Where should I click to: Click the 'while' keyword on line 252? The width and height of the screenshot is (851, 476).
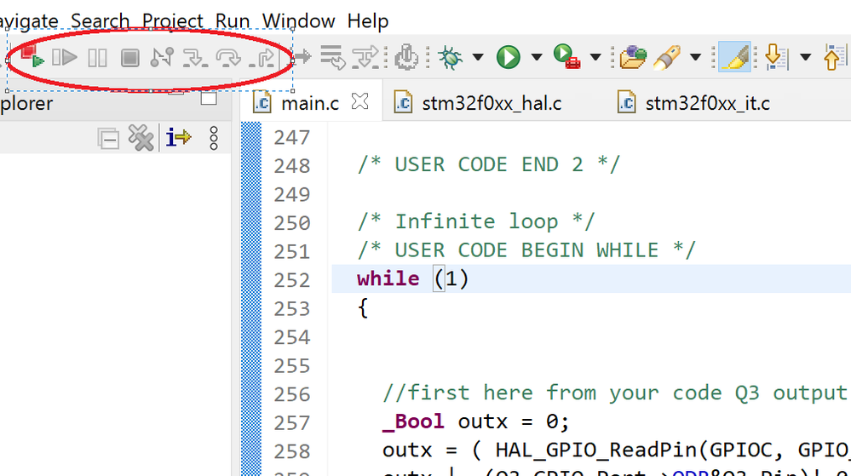(x=388, y=278)
